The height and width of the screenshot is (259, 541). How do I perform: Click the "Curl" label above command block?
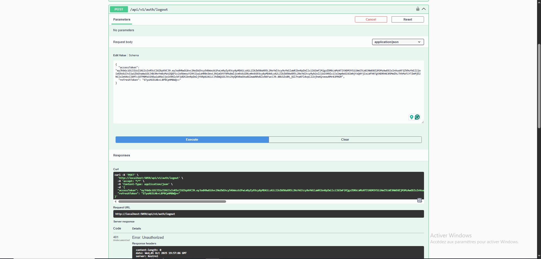coord(116,169)
